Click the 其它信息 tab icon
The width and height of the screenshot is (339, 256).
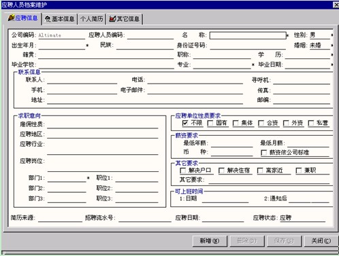click(x=112, y=19)
